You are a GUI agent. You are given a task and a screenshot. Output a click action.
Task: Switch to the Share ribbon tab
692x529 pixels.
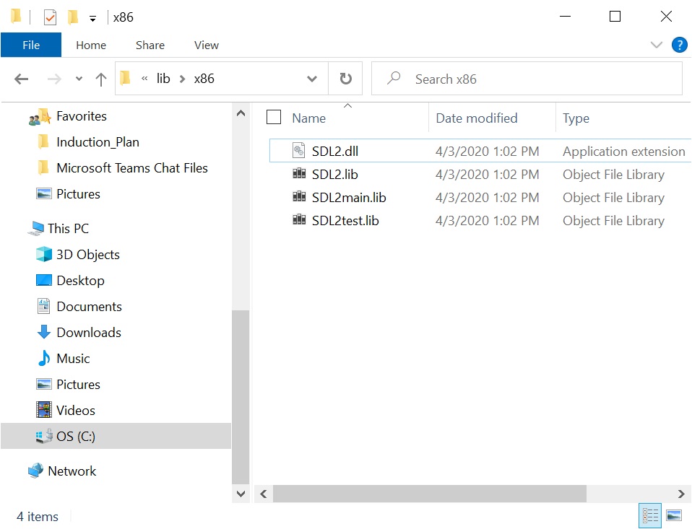pos(150,45)
